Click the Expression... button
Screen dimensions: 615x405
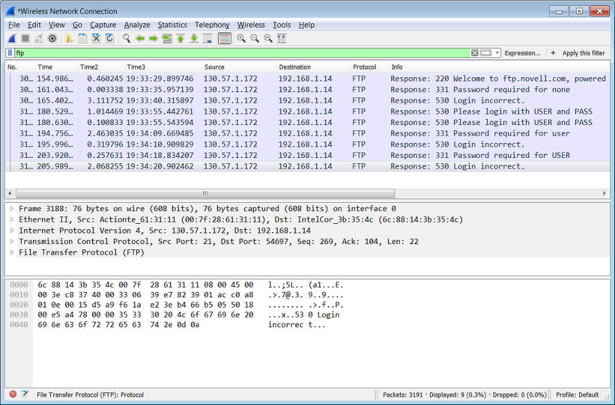click(522, 53)
